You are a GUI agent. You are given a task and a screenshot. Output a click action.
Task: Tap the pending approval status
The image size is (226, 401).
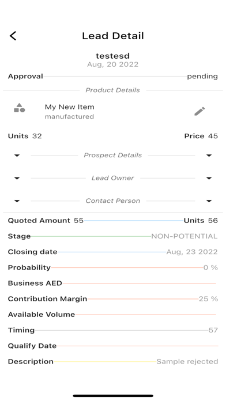(202, 76)
